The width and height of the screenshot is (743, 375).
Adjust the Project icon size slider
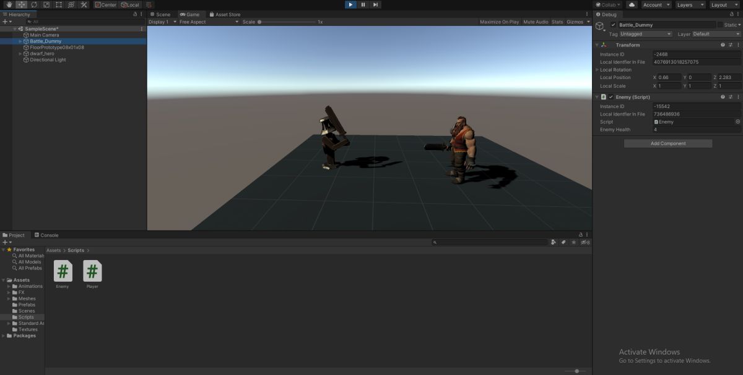click(x=576, y=371)
